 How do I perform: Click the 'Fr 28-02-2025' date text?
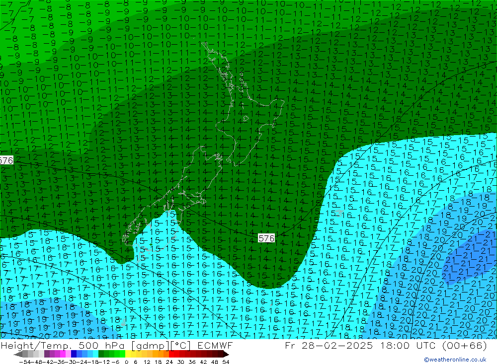tap(329, 345)
